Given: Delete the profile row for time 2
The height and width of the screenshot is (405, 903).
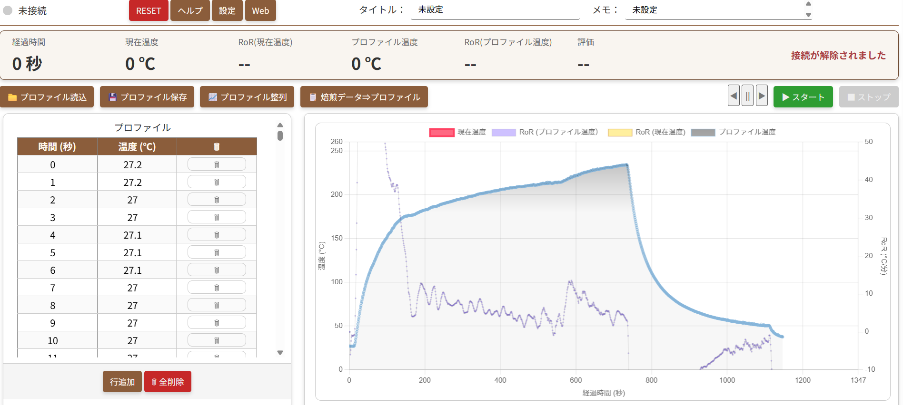Looking at the screenshot, I should pos(217,200).
